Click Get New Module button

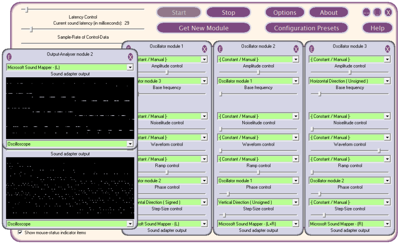[203, 28]
